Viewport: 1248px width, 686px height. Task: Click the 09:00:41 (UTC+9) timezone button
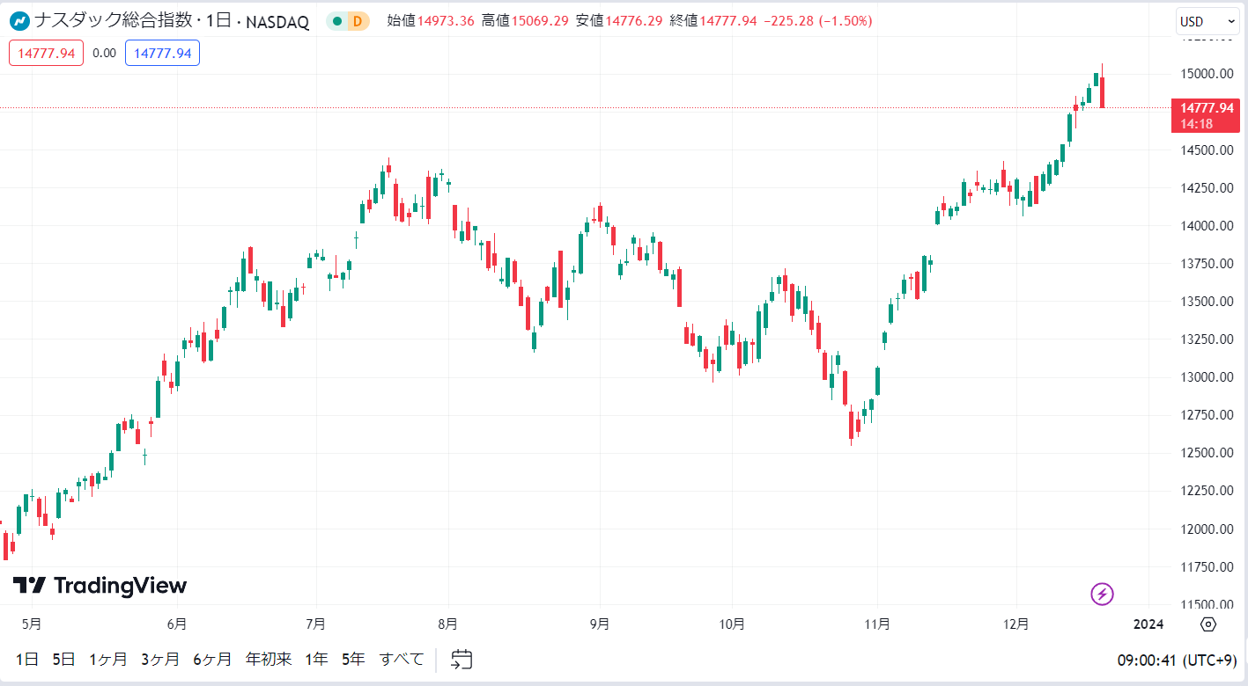1178,660
